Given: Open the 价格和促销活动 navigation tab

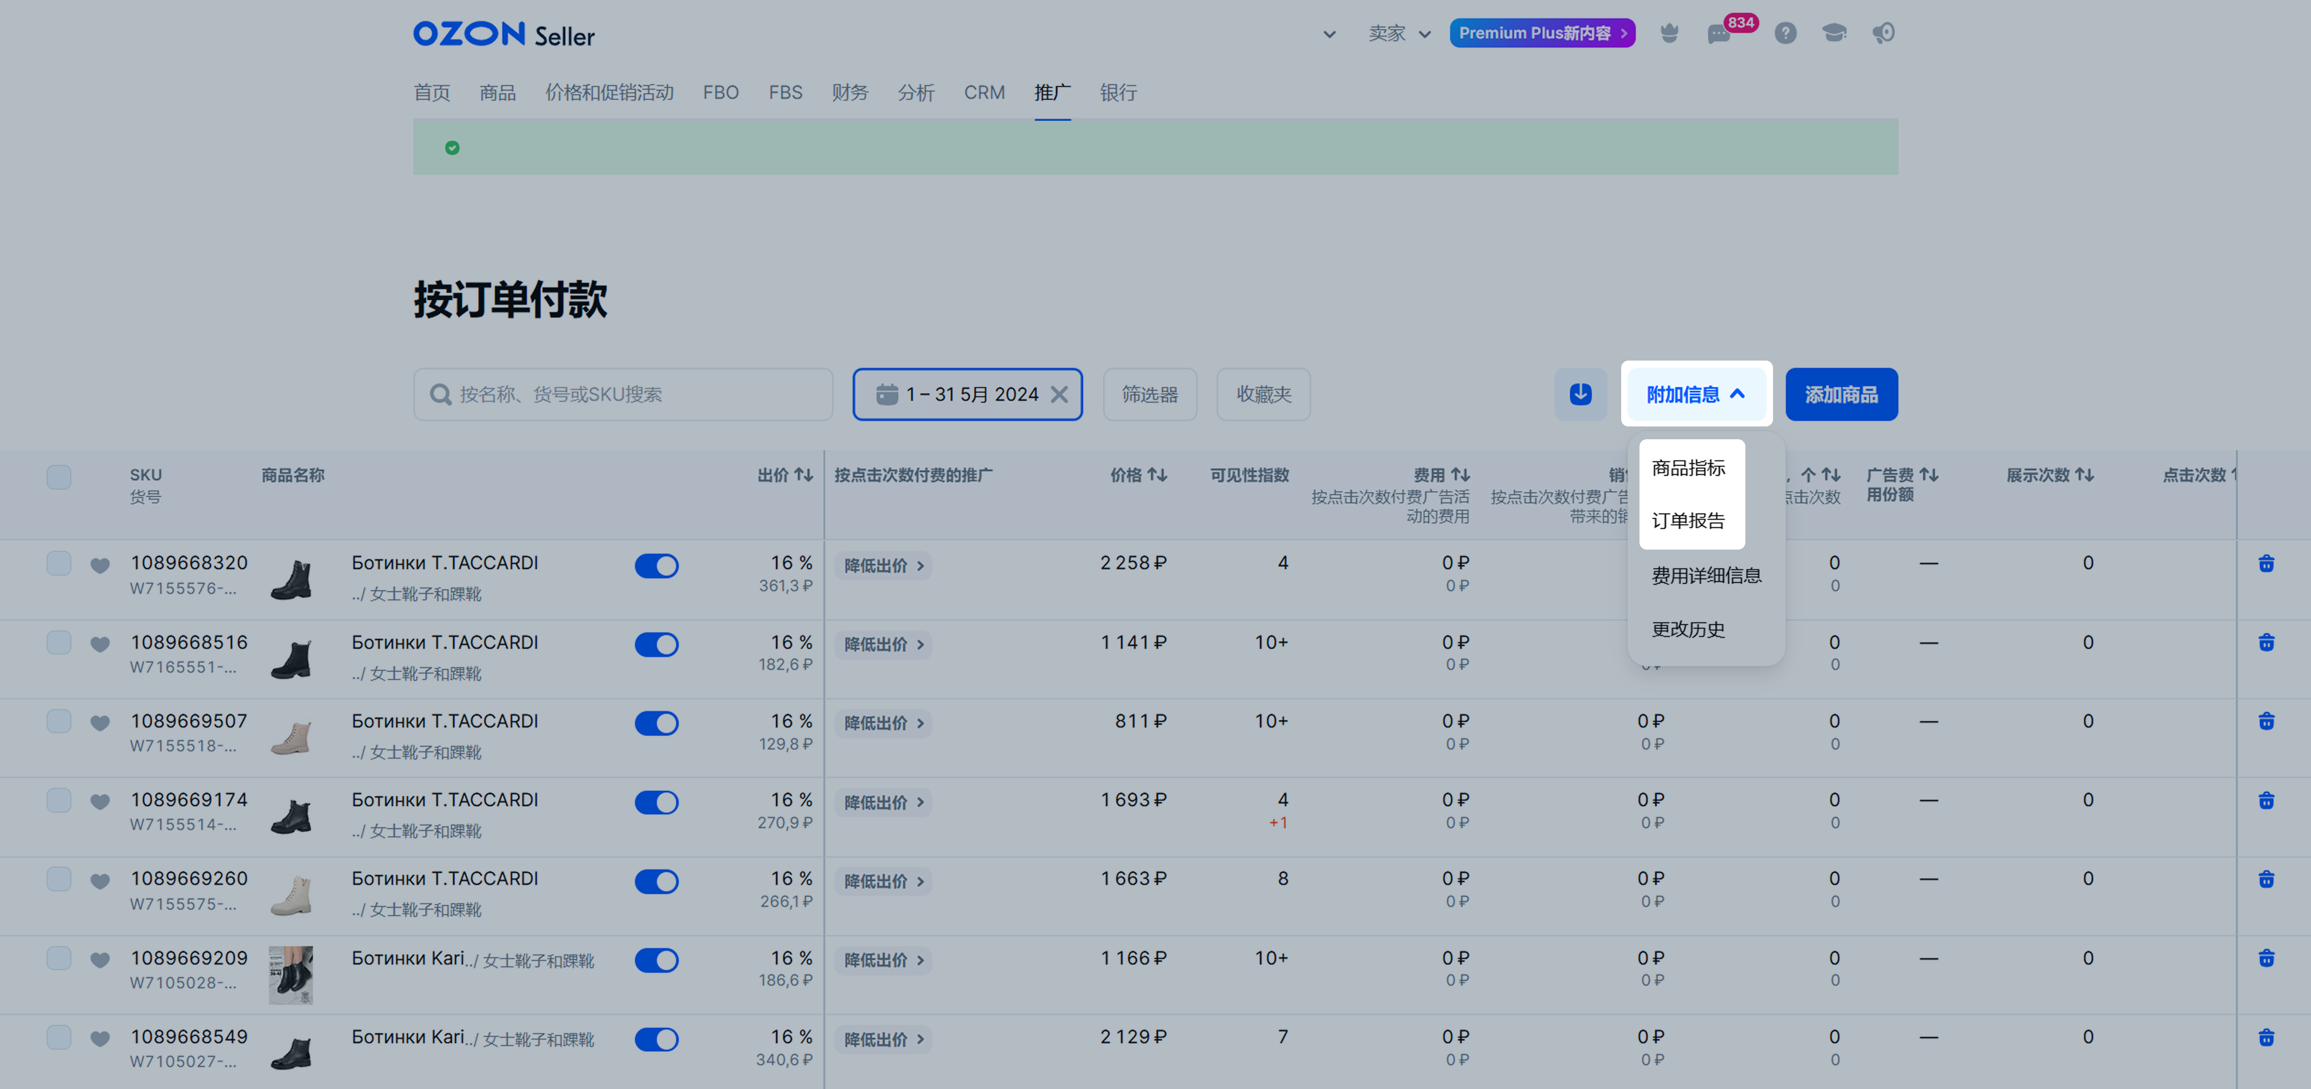Looking at the screenshot, I should point(609,92).
